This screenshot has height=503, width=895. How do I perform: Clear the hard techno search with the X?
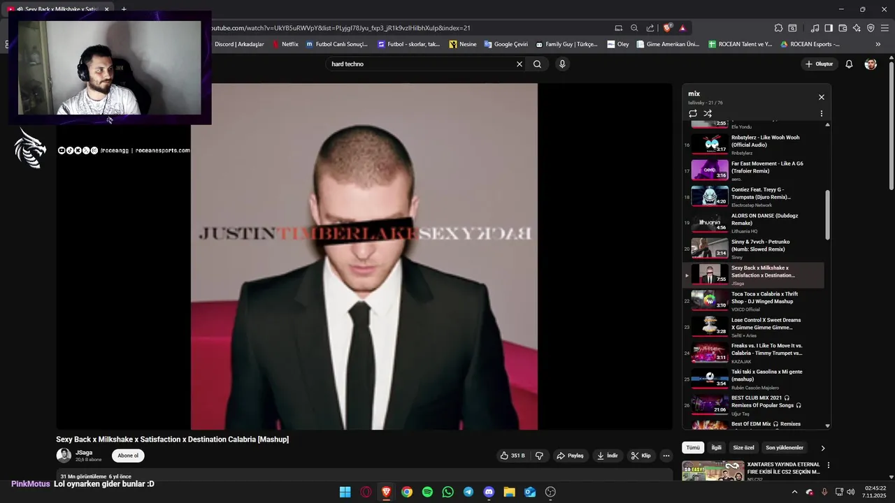(x=520, y=64)
